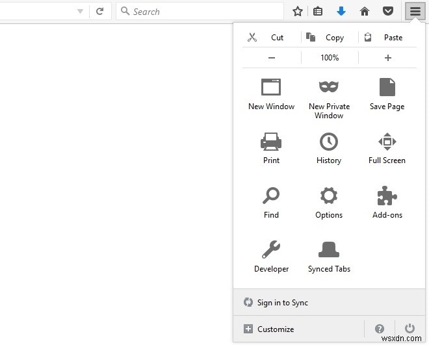The image size is (429, 345).
Task: Go to the home page icon
Action: [x=365, y=11]
